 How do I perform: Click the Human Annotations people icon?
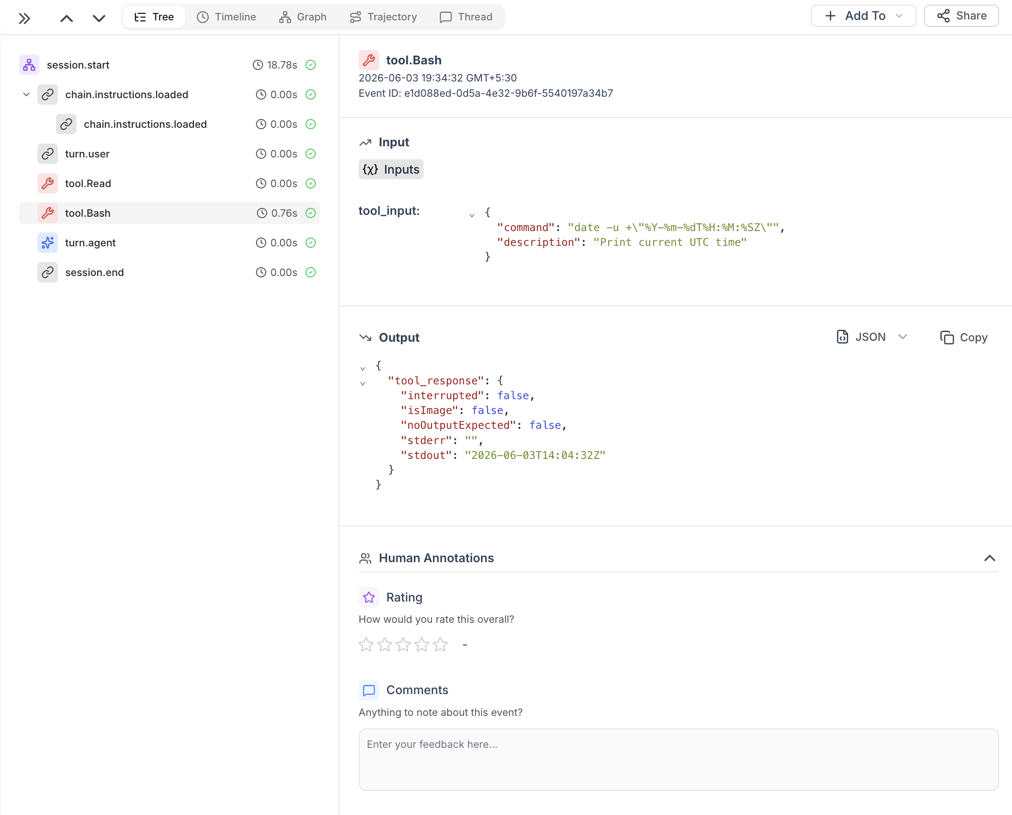tap(365, 558)
